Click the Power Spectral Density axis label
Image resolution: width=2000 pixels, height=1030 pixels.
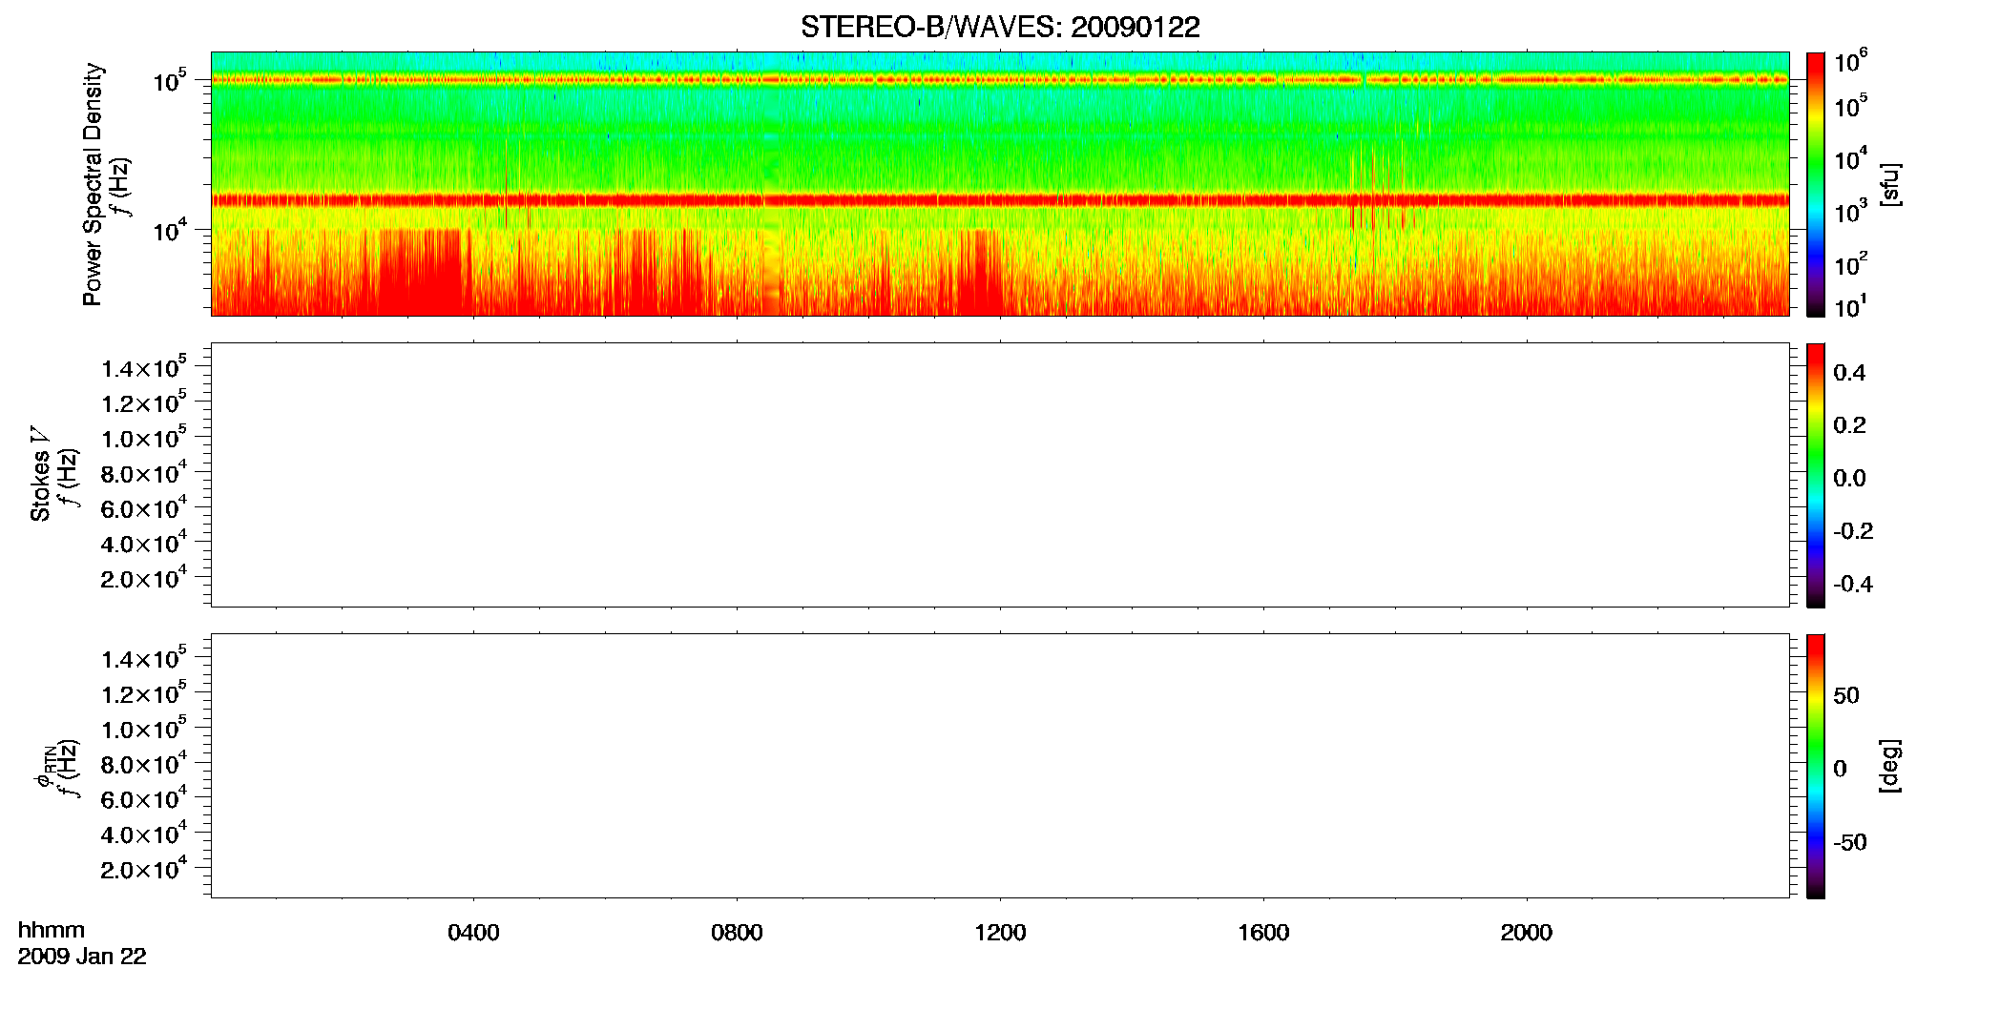pyautogui.click(x=93, y=184)
